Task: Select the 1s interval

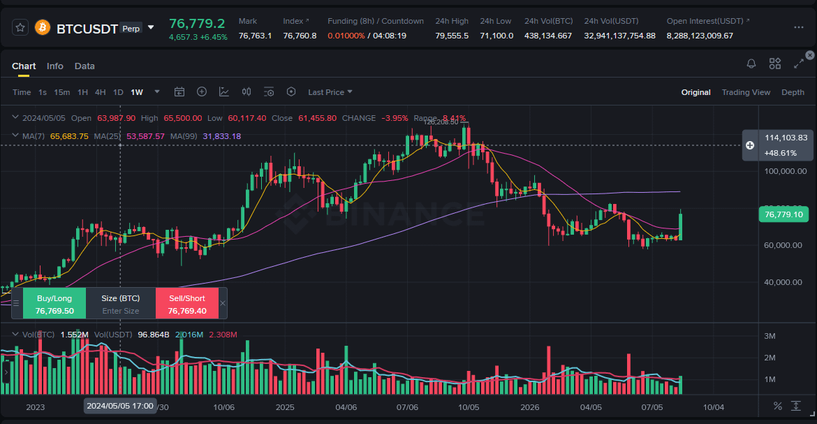Action: click(x=43, y=92)
